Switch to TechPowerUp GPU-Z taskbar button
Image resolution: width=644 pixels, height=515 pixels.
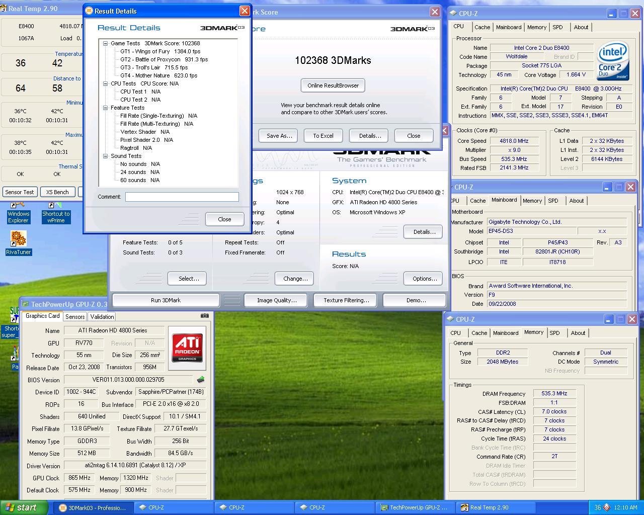point(415,508)
